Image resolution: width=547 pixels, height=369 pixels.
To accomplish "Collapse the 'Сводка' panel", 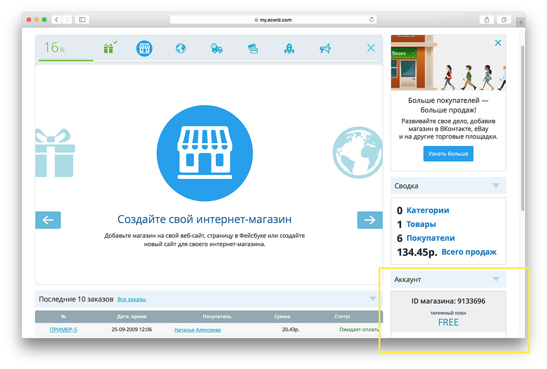I will tap(496, 186).
